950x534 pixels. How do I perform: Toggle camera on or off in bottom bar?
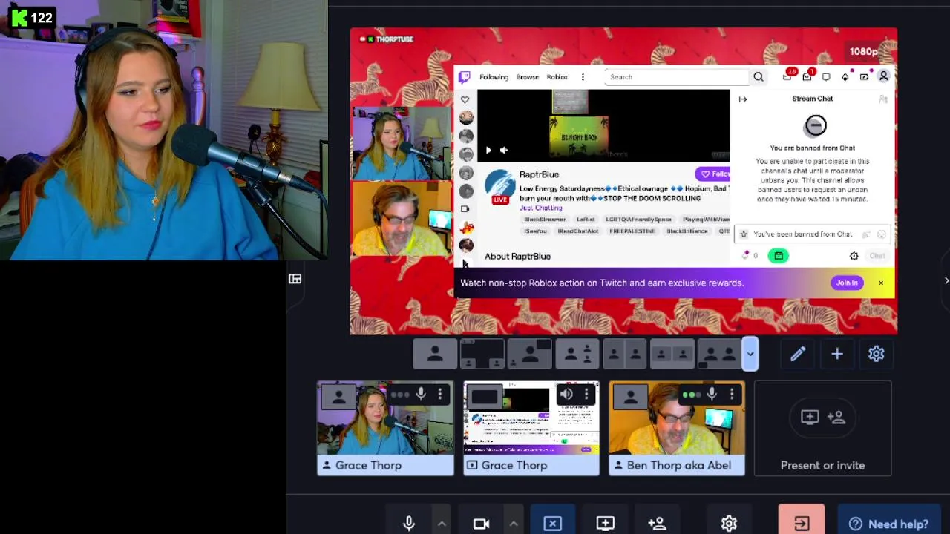(x=481, y=524)
